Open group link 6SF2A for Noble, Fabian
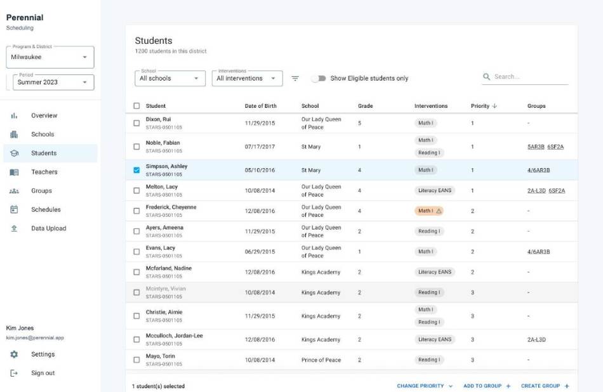Screen dimensions: 603x392 pos(555,147)
